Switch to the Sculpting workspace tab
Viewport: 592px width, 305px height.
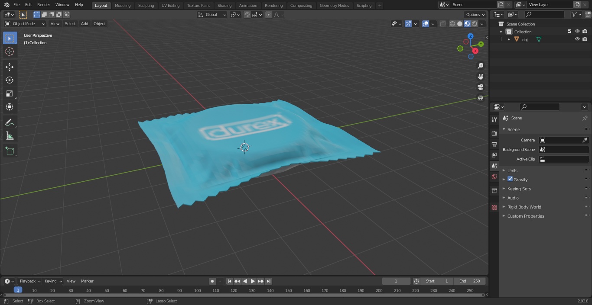pyautogui.click(x=146, y=5)
